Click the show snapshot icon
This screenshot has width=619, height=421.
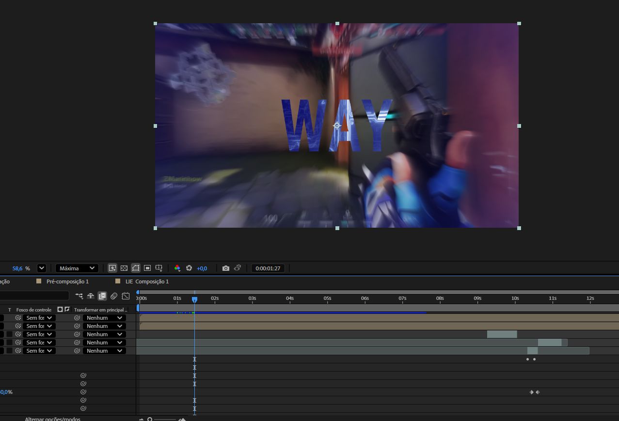tap(238, 268)
